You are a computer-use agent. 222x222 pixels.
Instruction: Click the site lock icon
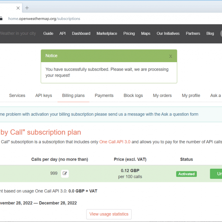1,18
